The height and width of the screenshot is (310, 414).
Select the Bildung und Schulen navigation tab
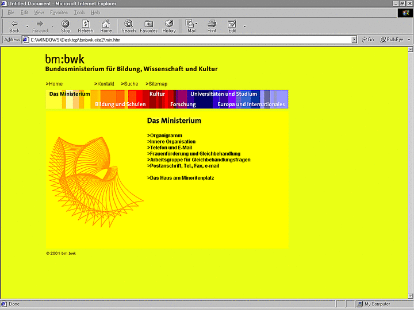coord(120,104)
